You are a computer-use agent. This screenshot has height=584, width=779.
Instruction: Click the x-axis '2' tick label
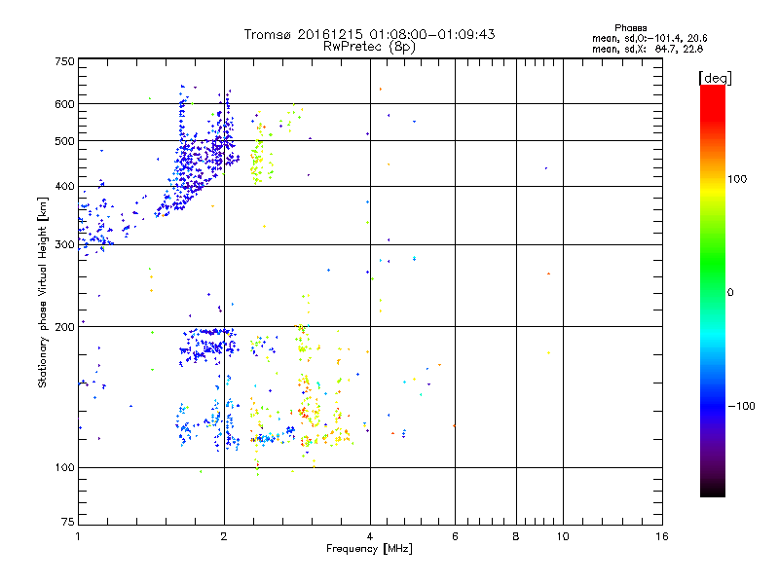click(x=224, y=536)
